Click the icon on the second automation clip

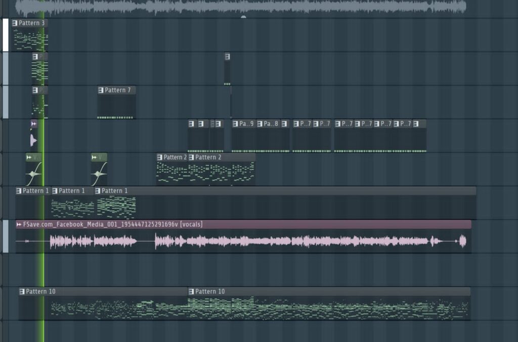click(95, 158)
